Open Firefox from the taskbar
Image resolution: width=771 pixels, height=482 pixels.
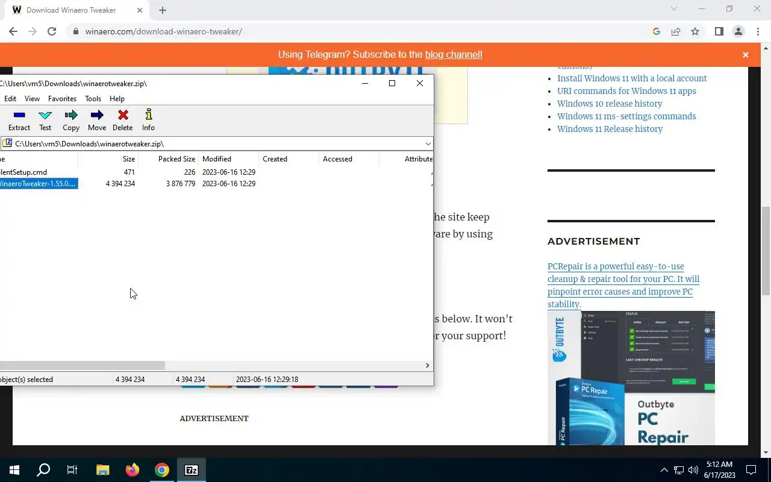(133, 470)
